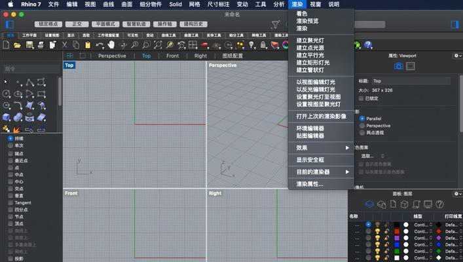Click the Cut scissors icon
463x262 pixels.
click(65, 45)
